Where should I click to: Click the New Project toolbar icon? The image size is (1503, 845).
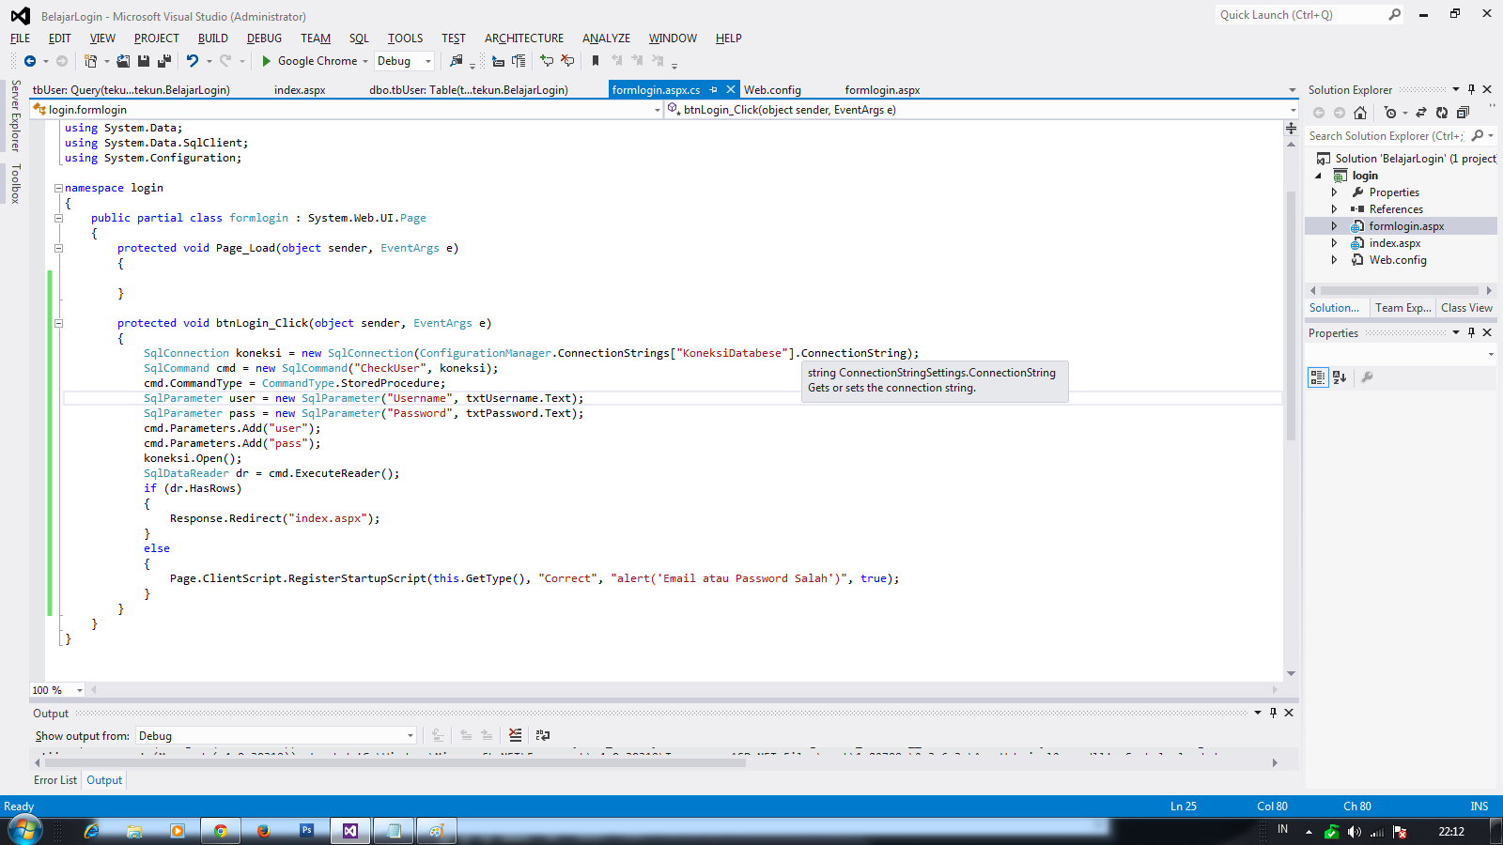tap(91, 61)
